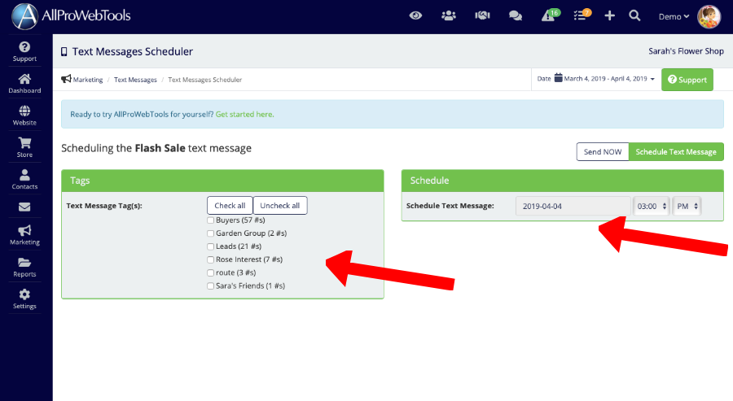733x401 pixels.
Task: Click the Tags panel header
Action: pos(222,181)
